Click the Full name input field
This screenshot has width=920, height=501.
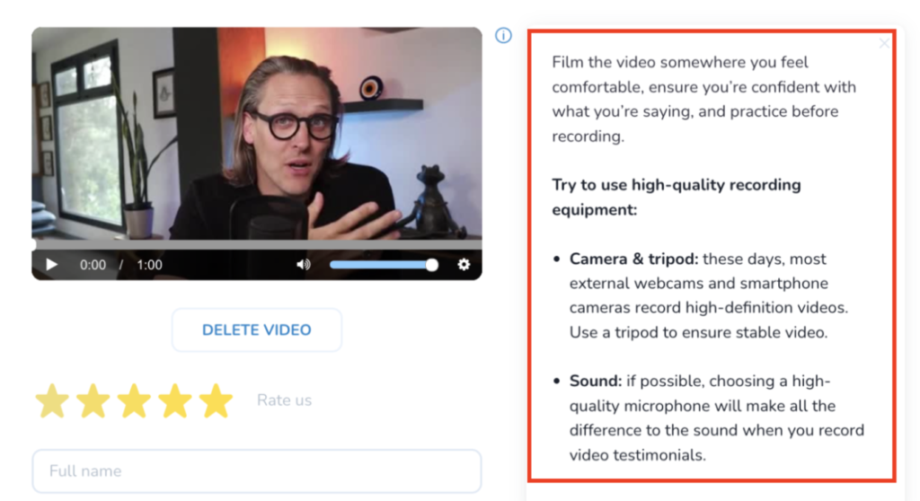coord(256,471)
